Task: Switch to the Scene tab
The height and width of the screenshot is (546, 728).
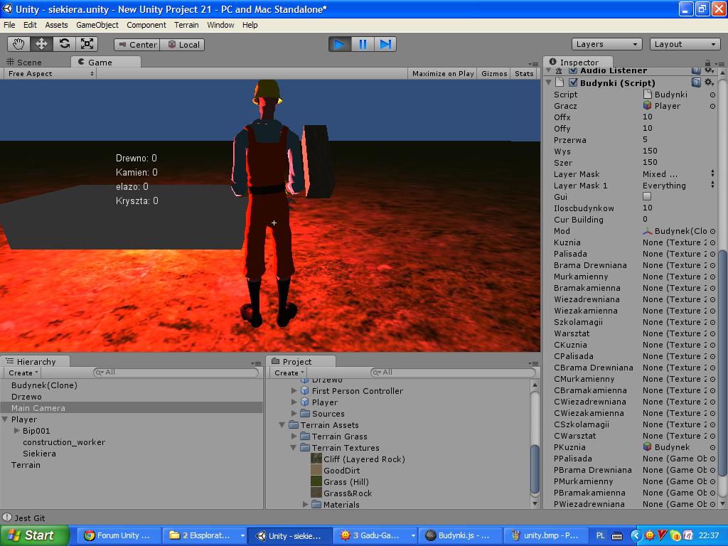Action: (x=24, y=63)
